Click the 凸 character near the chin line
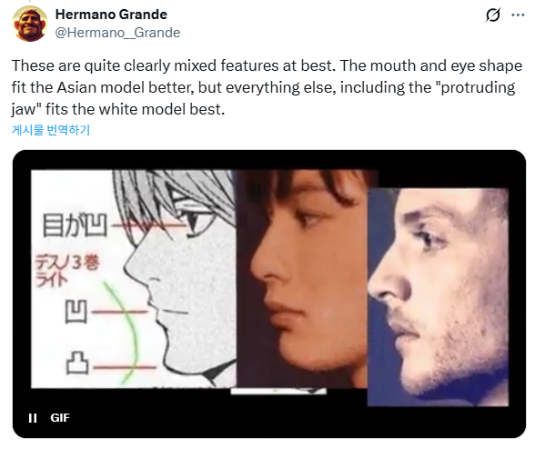The image size is (535, 449). tap(77, 363)
